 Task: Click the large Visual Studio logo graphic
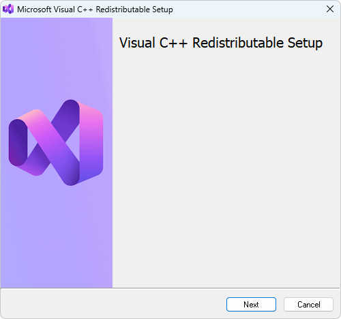(56, 142)
